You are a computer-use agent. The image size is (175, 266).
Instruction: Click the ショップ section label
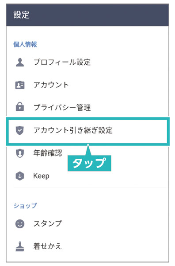coord(25,206)
